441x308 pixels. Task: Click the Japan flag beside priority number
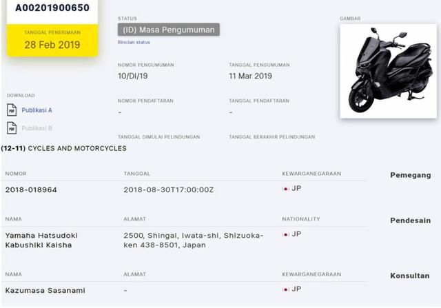[286, 189]
